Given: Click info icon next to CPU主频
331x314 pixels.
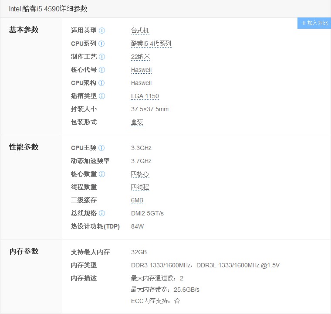Looking at the screenshot, I should pyautogui.click(x=101, y=148).
